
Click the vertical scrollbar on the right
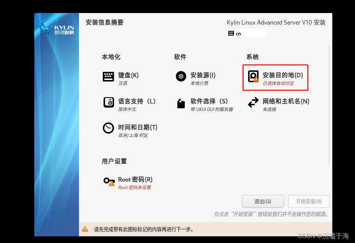(x=329, y=105)
